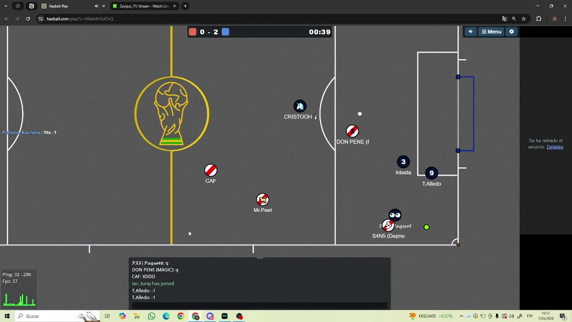Open the Windows Start menu

point(7,316)
